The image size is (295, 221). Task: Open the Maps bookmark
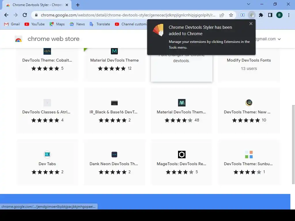[57, 24]
